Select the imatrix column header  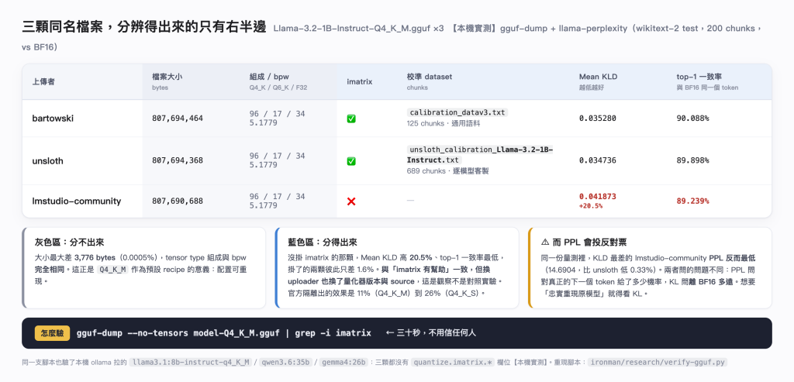[x=360, y=81]
